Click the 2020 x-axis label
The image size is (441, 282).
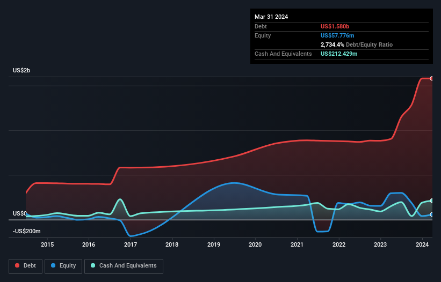(255, 244)
